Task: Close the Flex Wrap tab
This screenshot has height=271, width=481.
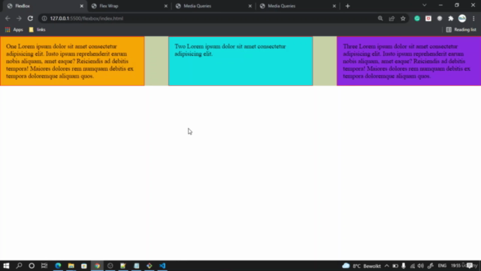Action: click(x=166, y=6)
